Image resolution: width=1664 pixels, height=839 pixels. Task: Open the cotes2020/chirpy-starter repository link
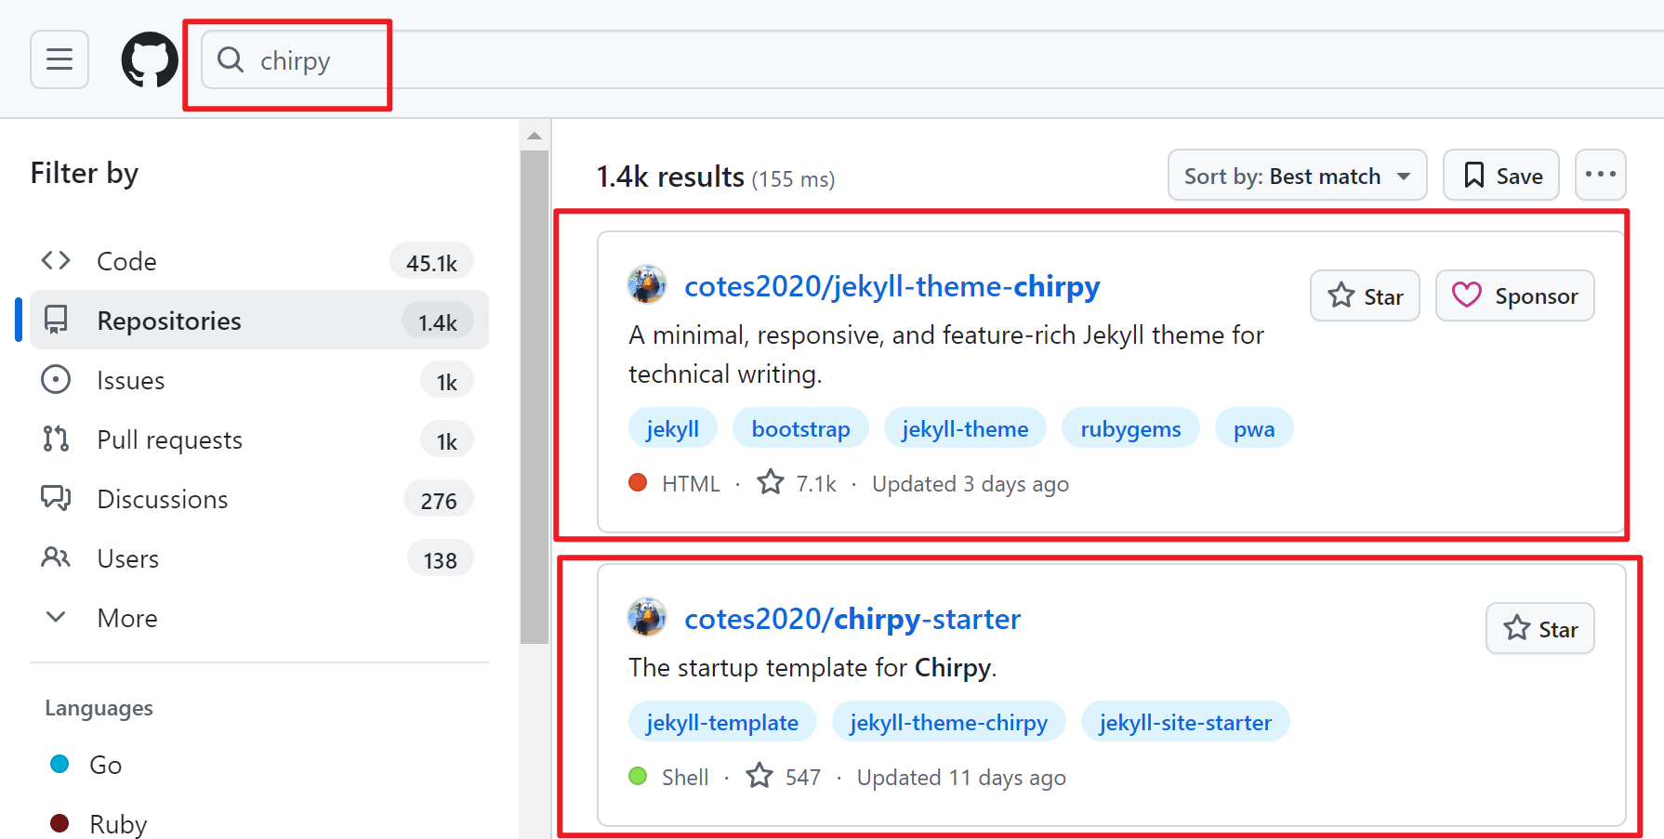[852, 619]
